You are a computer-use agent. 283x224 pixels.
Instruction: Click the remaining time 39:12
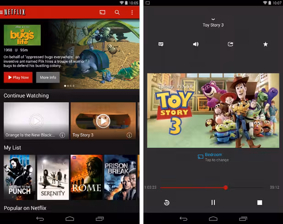274,187
